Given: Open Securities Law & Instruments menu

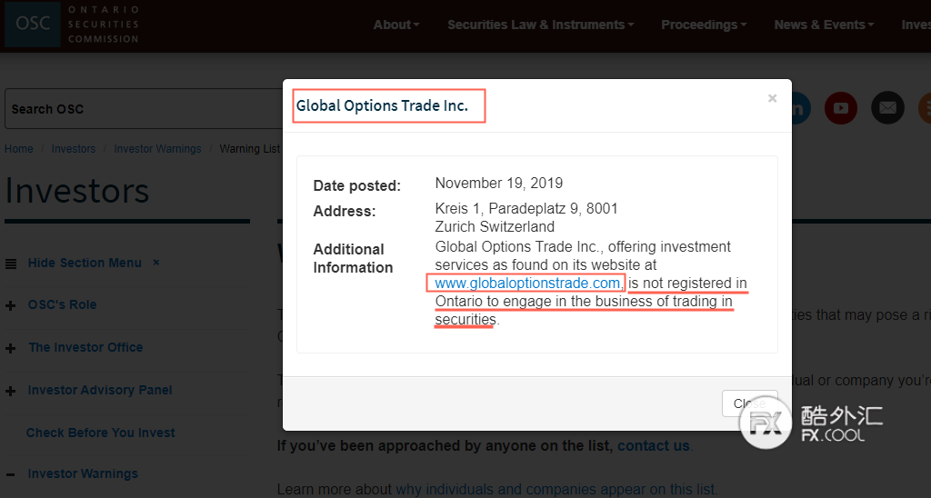Looking at the screenshot, I should [x=540, y=25].
